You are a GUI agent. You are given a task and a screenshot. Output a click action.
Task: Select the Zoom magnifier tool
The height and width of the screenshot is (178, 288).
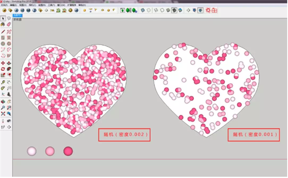(3, 108)
